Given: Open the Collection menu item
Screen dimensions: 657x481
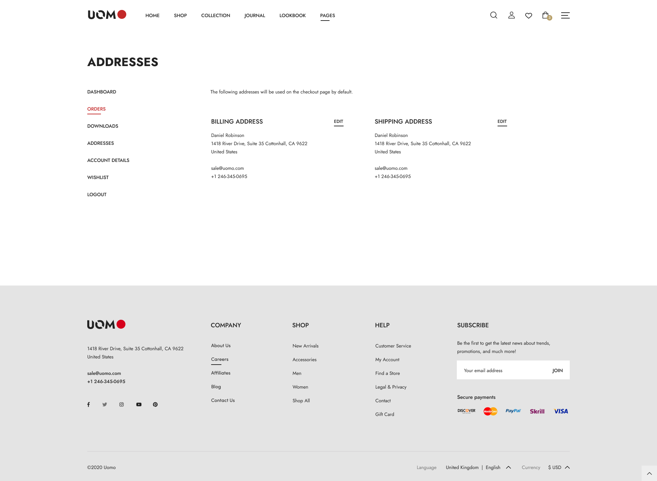Looking at the screenshot, I should pos(216,15).
